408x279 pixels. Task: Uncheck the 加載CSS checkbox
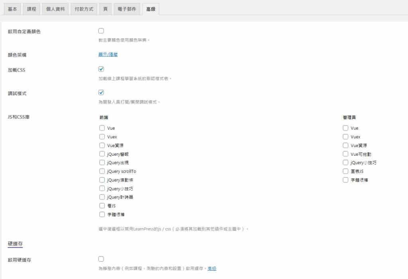[x=101, y=69]
